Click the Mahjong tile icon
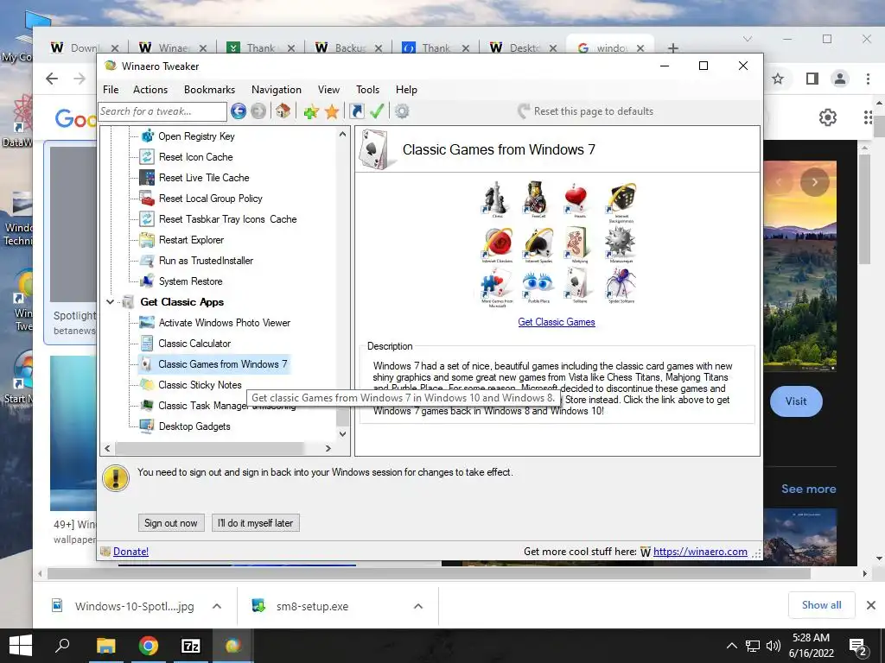Screen dimensions: 885x663 coord(577,243)
